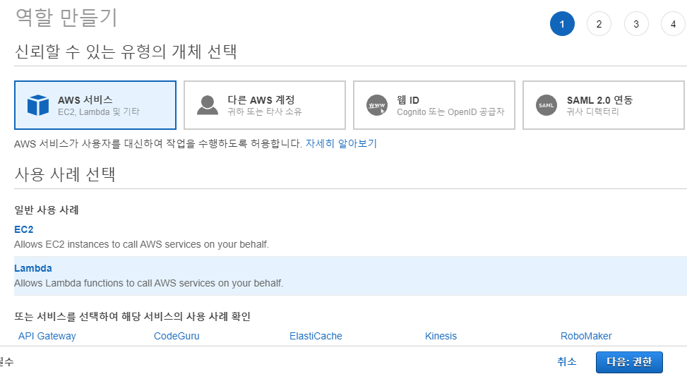687x374 pixels.
Task: Choose the 웹 ID entity card
Action: point(434,105)
